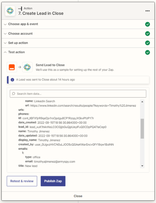The image size is (156, 203).
Task: Click the Search item data input field
Action: coord(78,94)
